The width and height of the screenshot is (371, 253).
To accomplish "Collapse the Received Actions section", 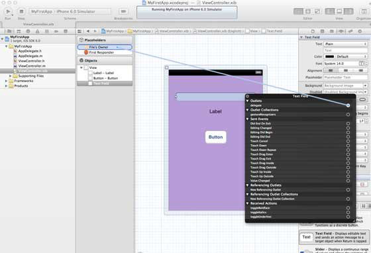I will [x=248, y=203].
